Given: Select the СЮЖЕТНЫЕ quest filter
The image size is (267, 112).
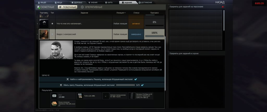Looking at the screenshot, I should click(x=46, y=7).
